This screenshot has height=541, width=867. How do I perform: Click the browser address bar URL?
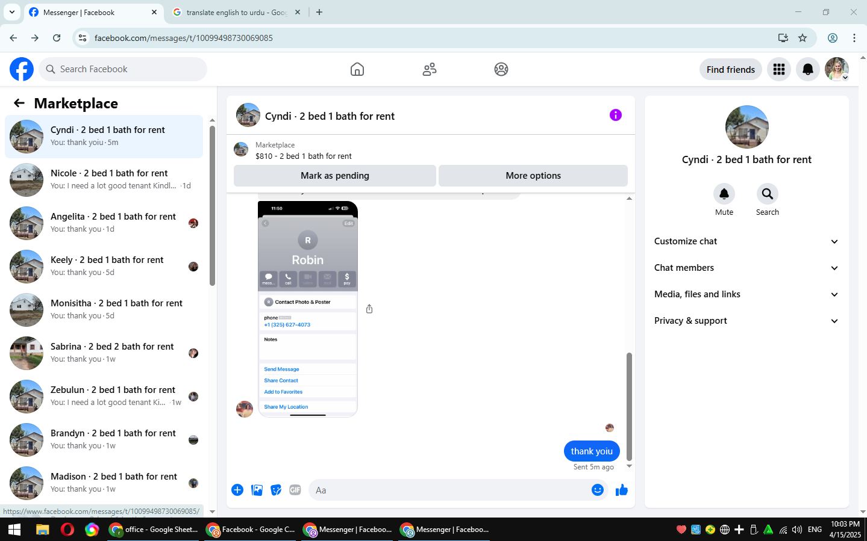(x=184, y=38)
